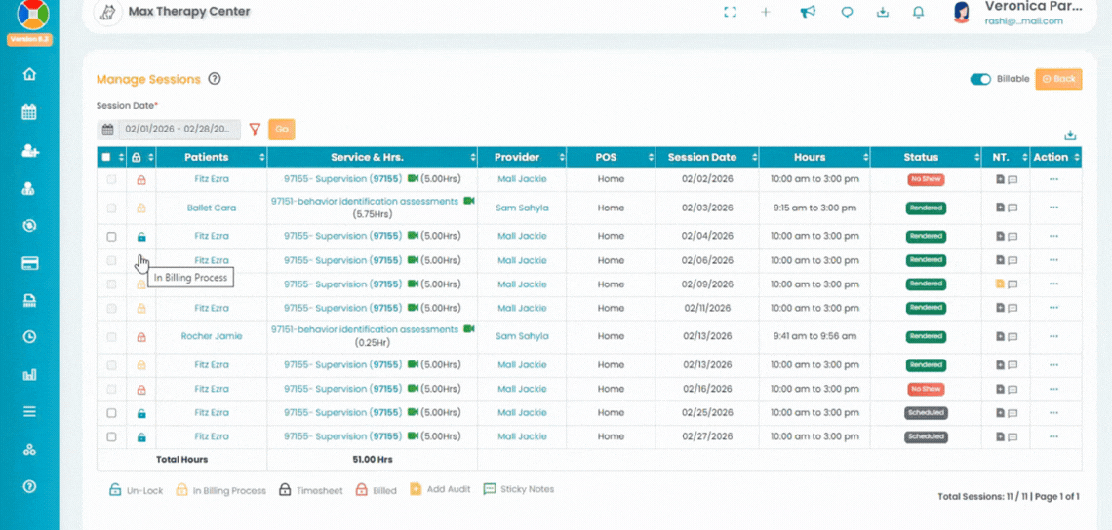Click the orange filter funnel icon
Viewport: 1112px width, 530px height.
tap(255, 130)
